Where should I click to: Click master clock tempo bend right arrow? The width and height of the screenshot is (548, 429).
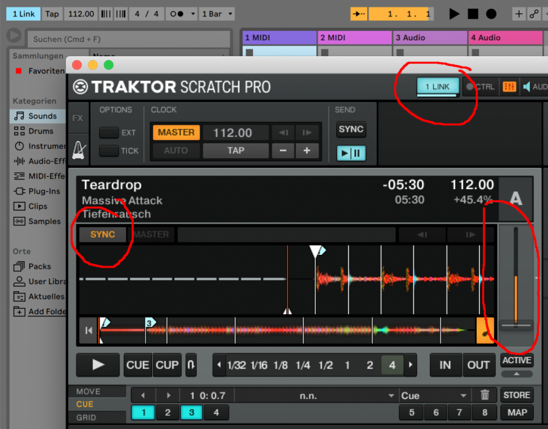(x=307, y=132)
